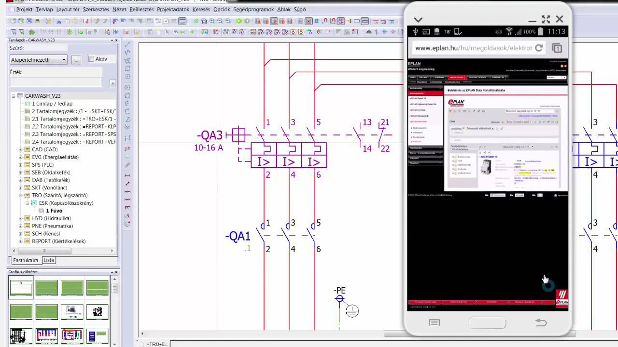Open the Alapértelmezett filter dropdown
This screenshot has height=347, width=618.
[39, 60]
